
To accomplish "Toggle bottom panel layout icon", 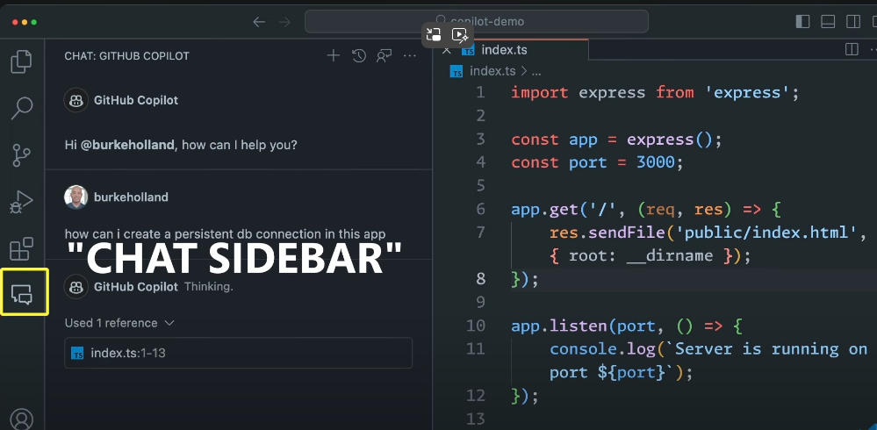I will coord(828,22).
